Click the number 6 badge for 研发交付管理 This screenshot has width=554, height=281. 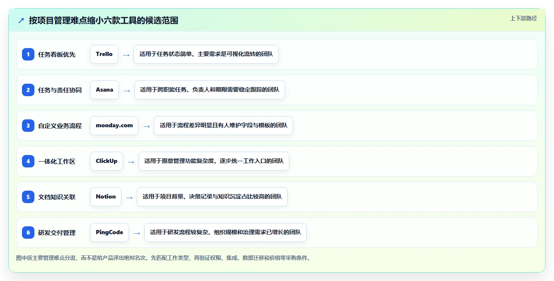click(x=28, y=233)
